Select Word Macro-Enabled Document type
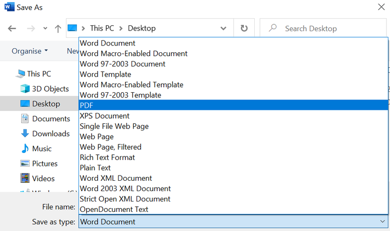This screenshot has height=231, width=390. (134, 53)
